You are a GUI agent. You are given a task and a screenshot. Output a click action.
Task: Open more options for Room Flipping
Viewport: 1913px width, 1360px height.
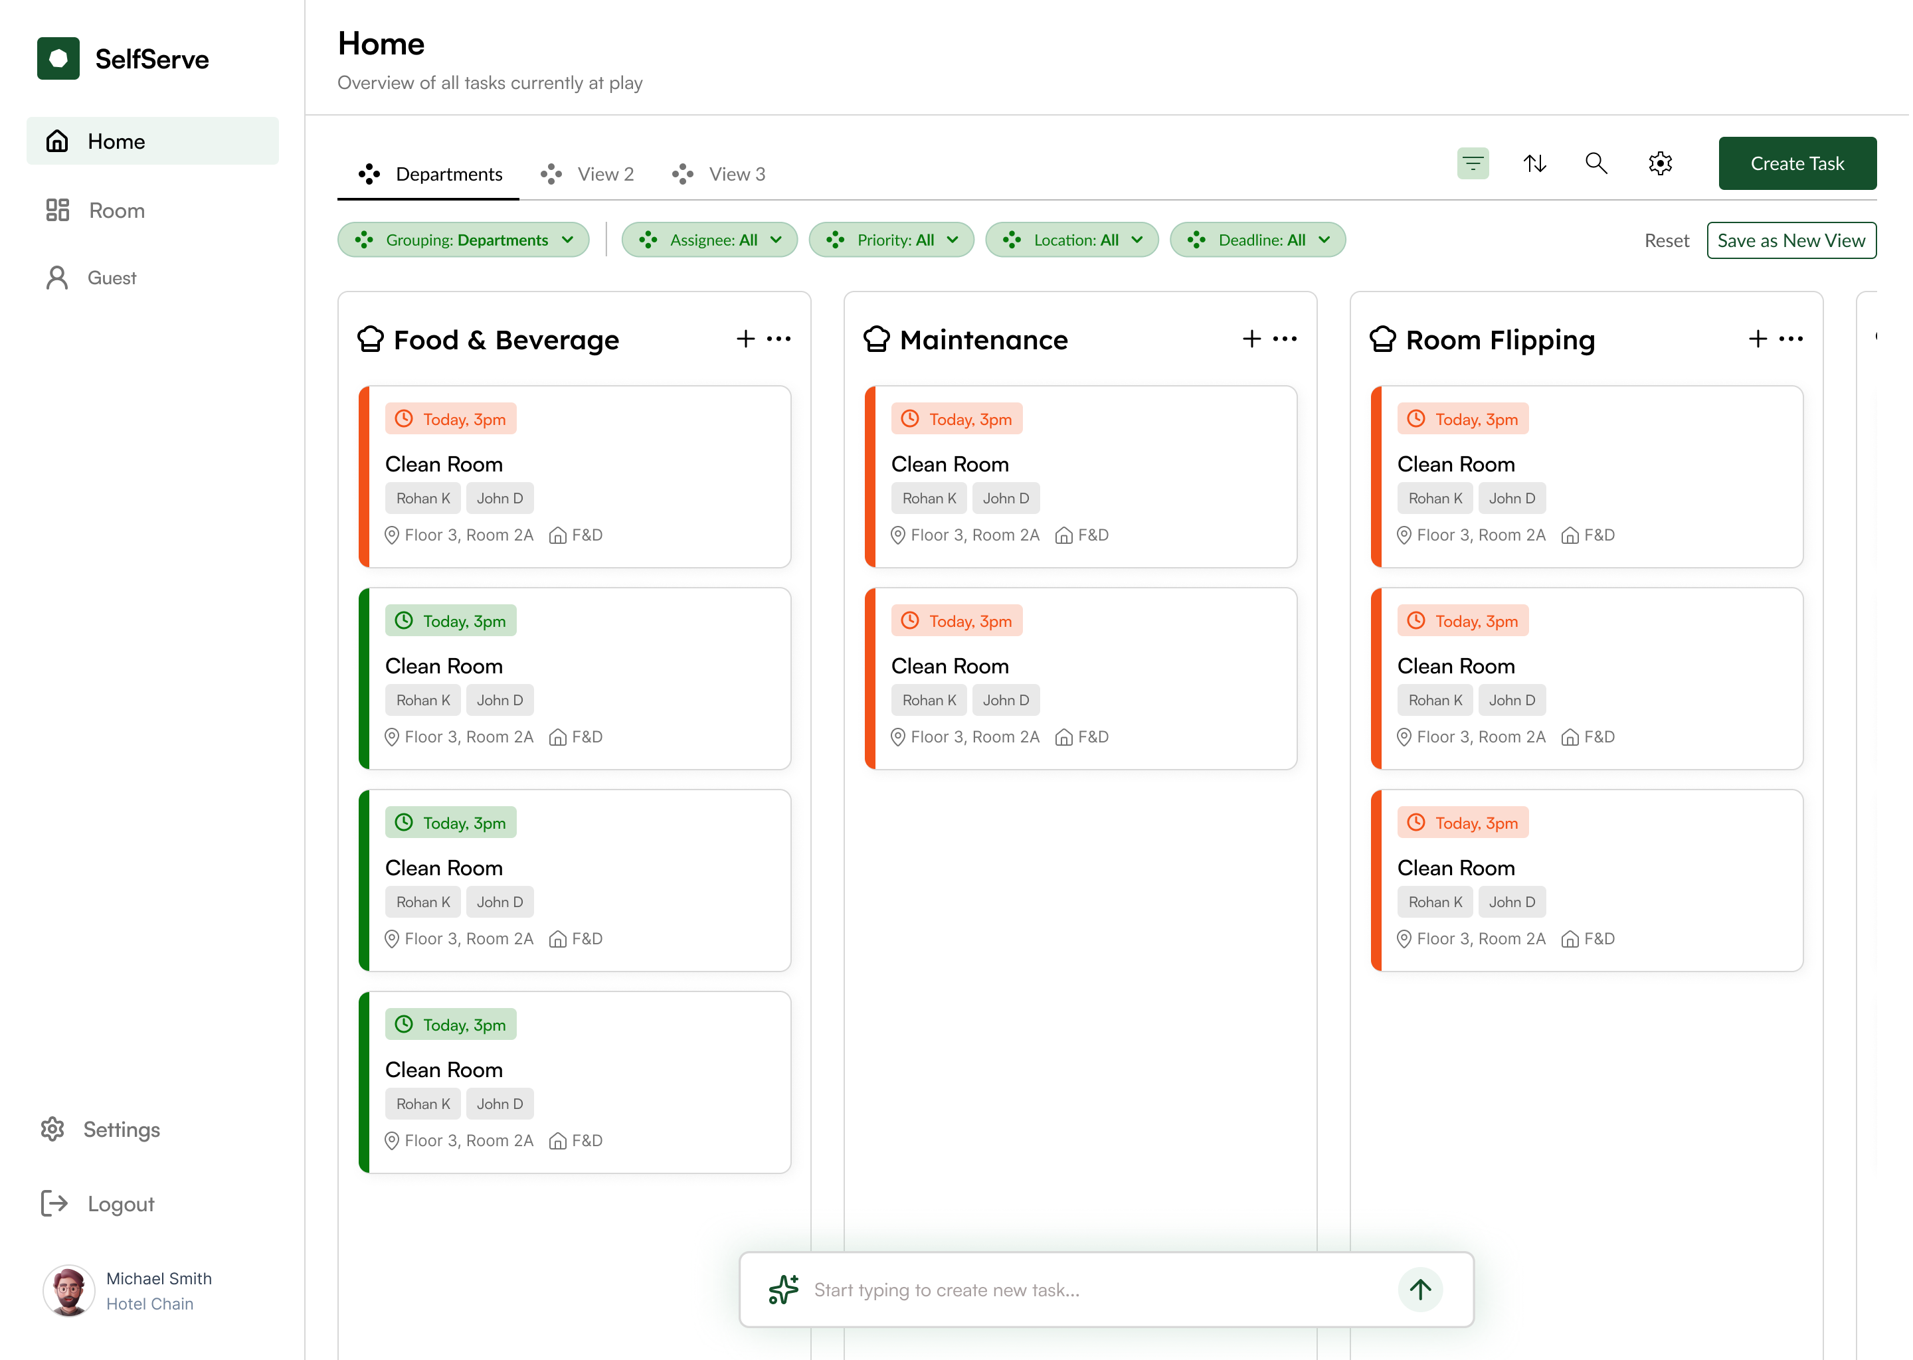1791,338
